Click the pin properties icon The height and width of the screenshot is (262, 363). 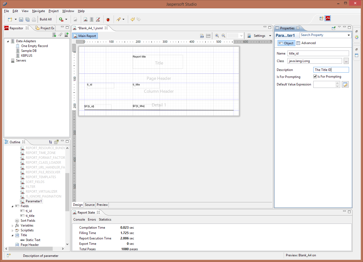point(334,28)
